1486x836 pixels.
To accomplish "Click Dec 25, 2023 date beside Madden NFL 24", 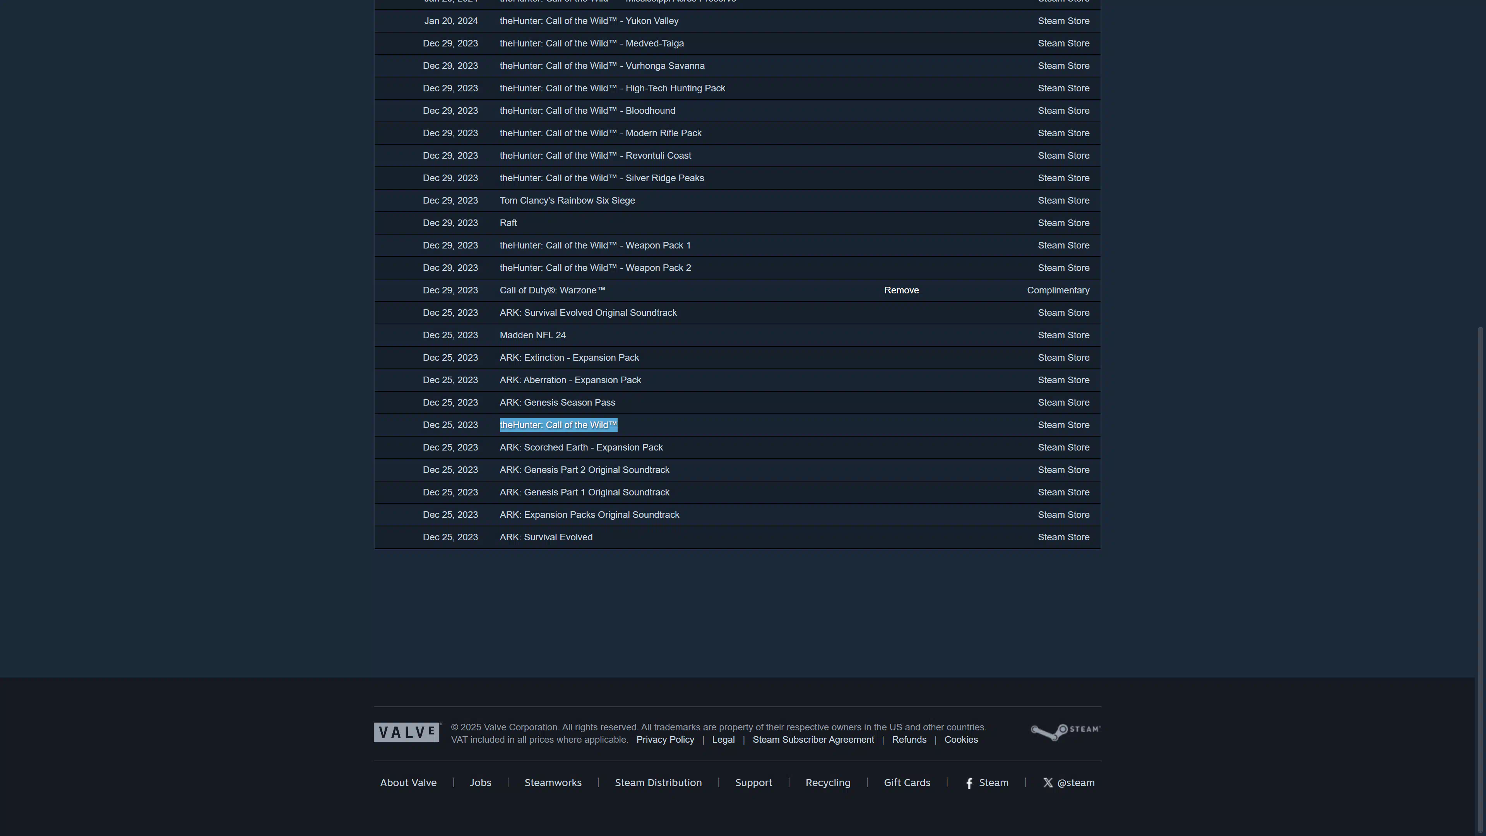I will pyautogui.click(x=450, y=335).
